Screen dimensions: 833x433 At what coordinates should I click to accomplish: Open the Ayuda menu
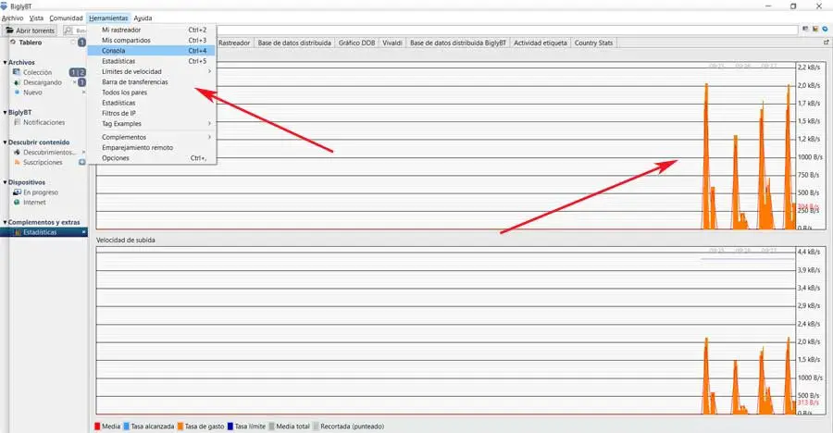point(143,19)
